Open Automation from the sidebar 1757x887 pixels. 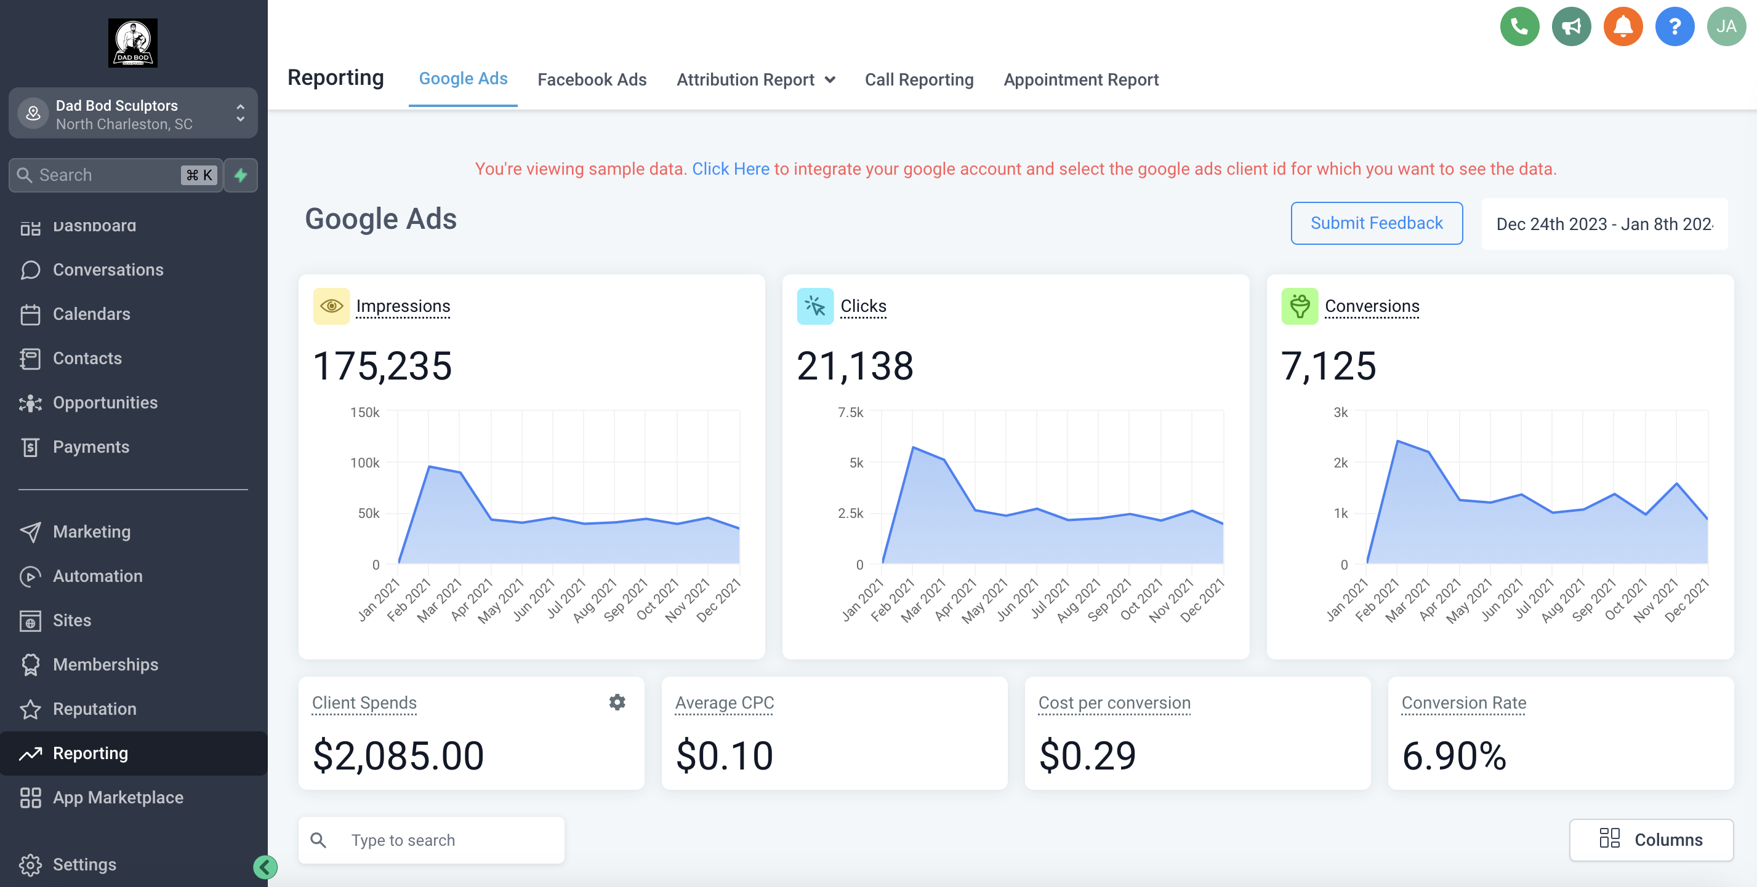click(99, 576)
